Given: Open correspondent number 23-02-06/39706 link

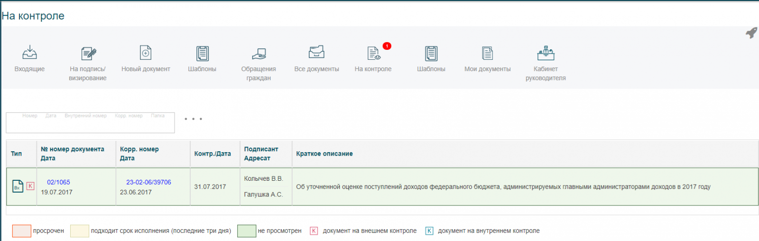Looking at the screenshot, I should 148,182.
